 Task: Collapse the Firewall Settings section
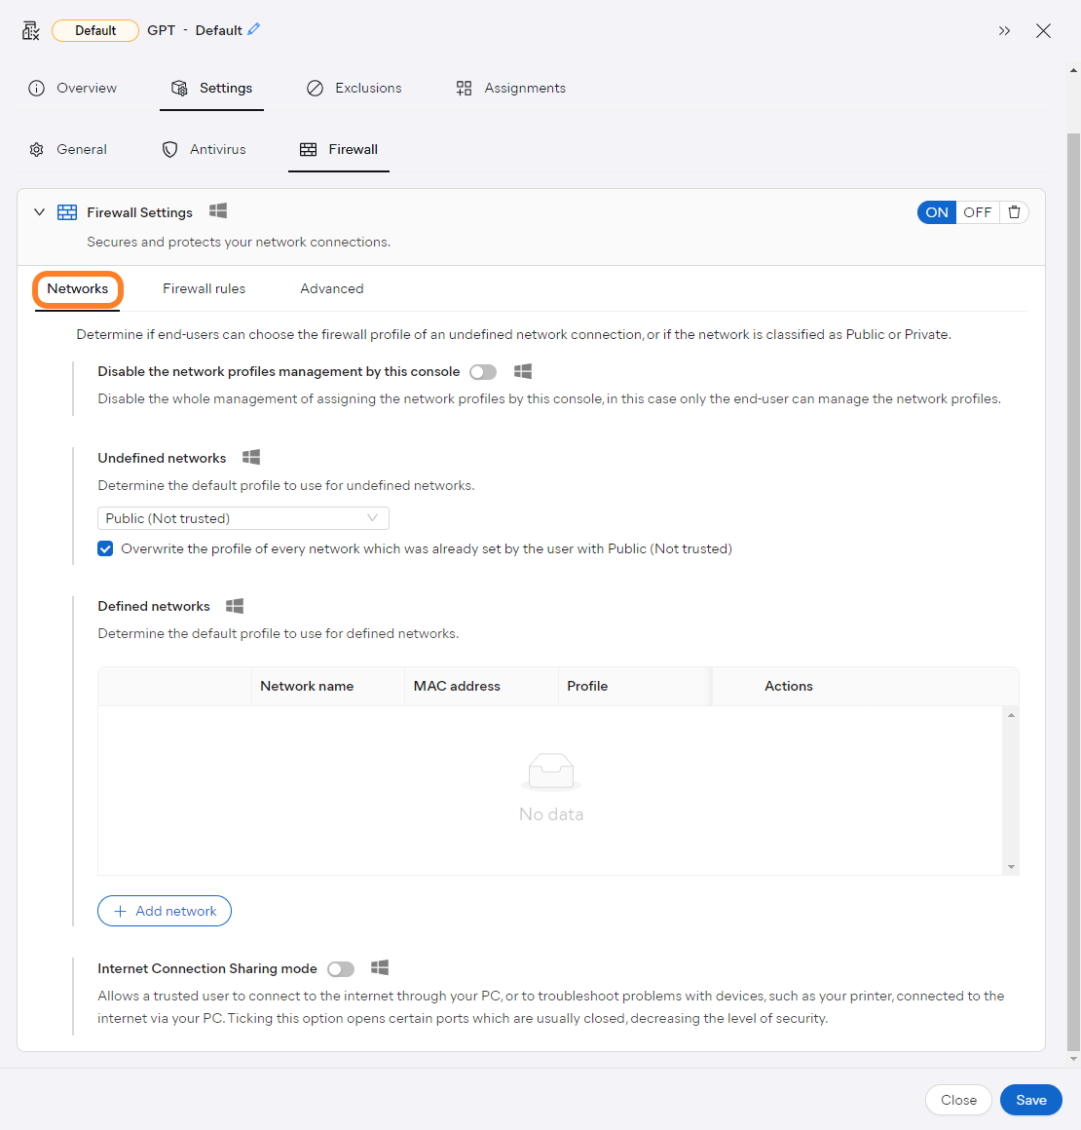[39, 211]
